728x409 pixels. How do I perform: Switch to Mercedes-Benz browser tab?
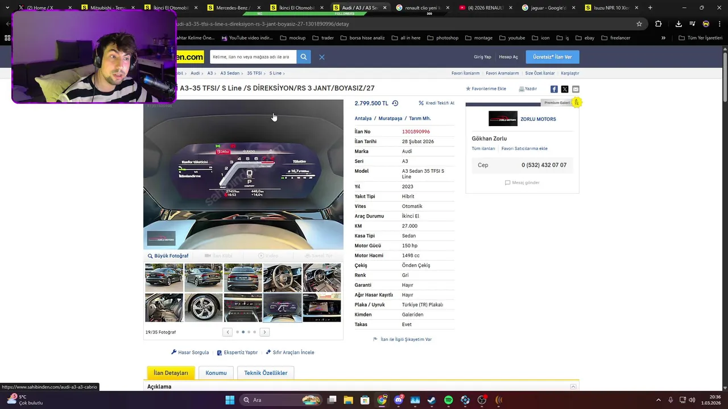point(234,8)
